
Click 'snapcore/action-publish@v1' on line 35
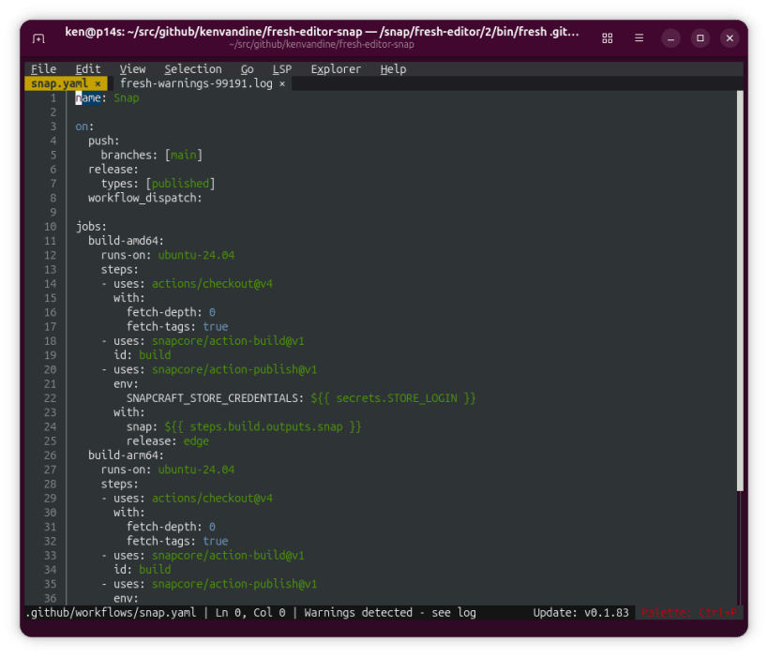pos(234,584)
